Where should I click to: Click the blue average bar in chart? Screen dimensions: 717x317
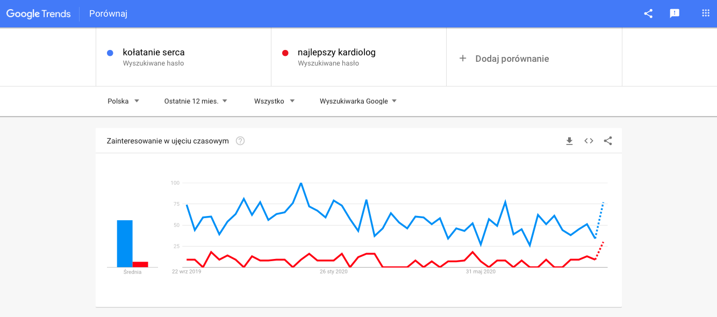[x=125, y=243]
